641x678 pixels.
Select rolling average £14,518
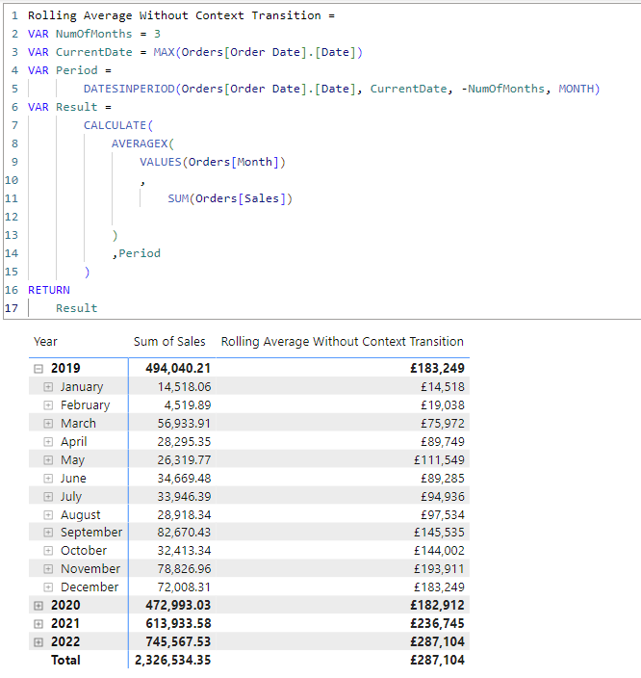(443, 387)
